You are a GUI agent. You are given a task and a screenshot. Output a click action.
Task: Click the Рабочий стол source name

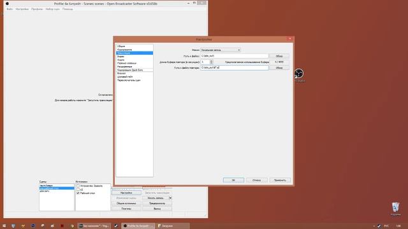[x=87, y=193]
